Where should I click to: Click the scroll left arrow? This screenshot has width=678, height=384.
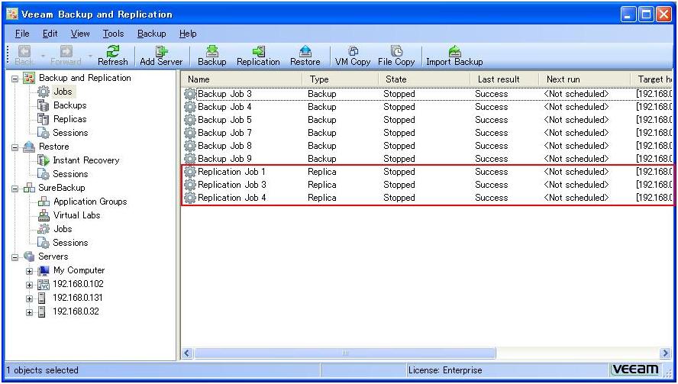point(187,353)
